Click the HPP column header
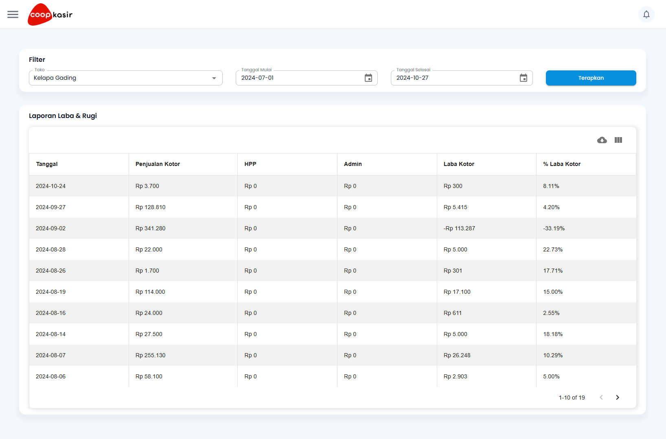 (250, 164)
